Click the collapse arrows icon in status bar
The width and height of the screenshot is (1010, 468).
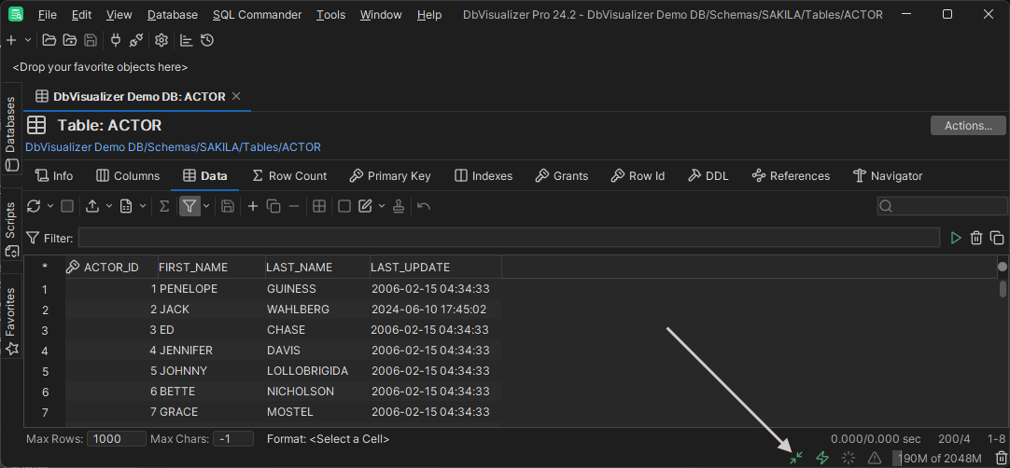click(795, 458)
